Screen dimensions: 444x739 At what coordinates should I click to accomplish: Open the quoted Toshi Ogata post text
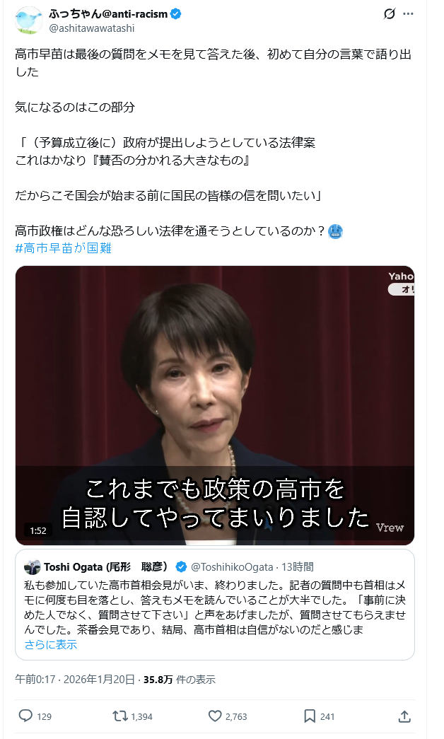[215, 607]
